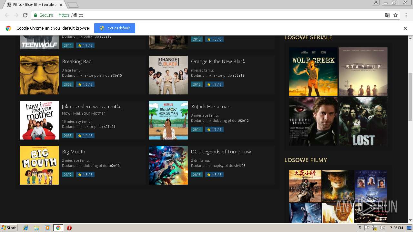Screen dimensions: 413x232
Task: Reload the page with the refresh icon
Action: coord(25,15)
